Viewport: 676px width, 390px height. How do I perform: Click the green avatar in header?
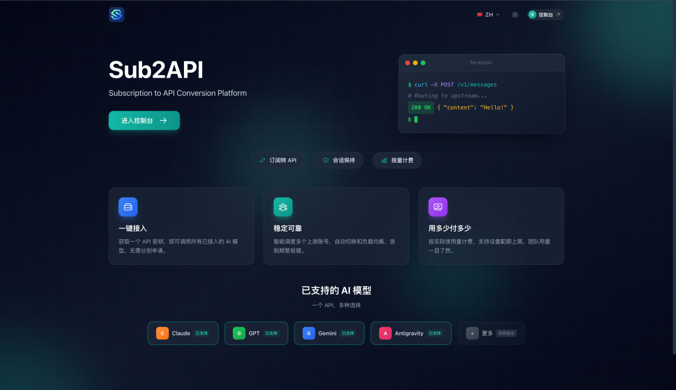tap(533, 14)
